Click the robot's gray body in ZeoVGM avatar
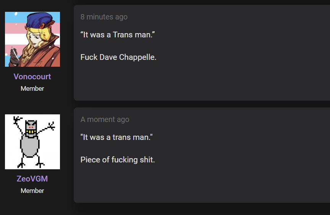330x215 pixels. [30, 146]
